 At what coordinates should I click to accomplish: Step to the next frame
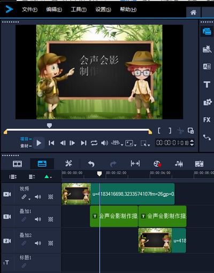[x=72, y=143]
